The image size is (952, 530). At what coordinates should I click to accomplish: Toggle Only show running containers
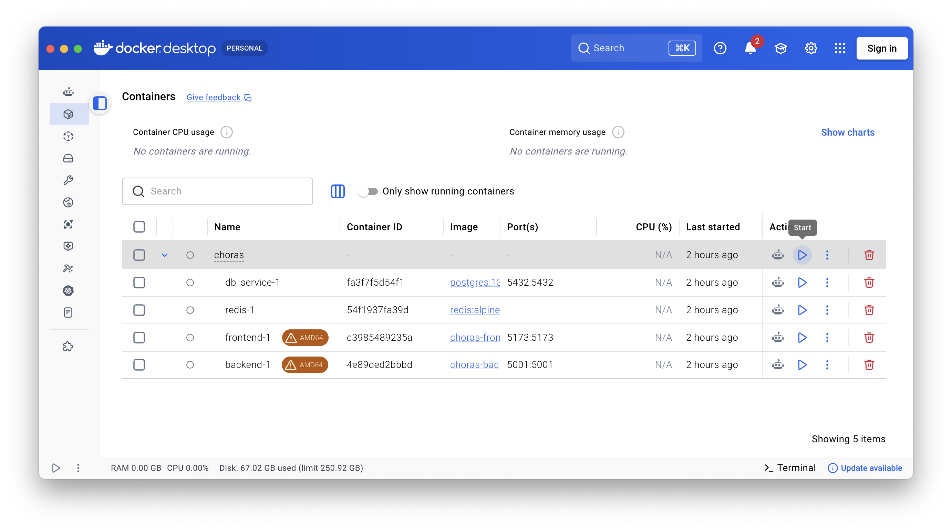click(368, 191)
